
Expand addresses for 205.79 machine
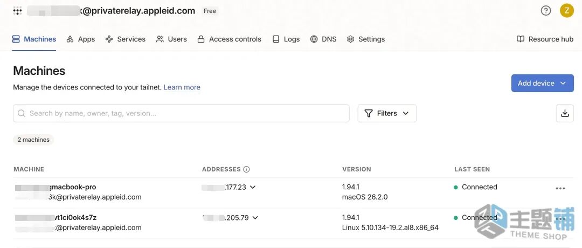pos(255,218)
